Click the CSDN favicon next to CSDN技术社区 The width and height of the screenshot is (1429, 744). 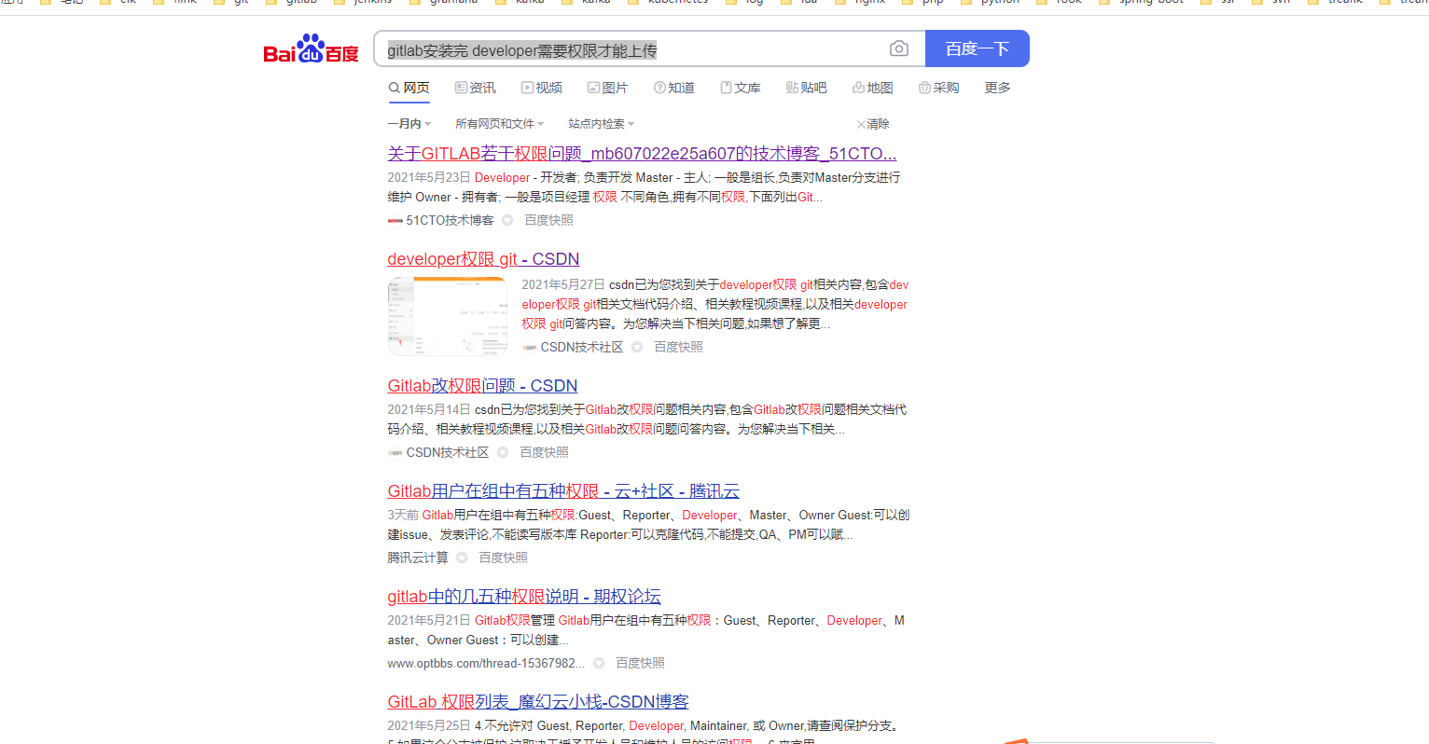coord(531,346)
